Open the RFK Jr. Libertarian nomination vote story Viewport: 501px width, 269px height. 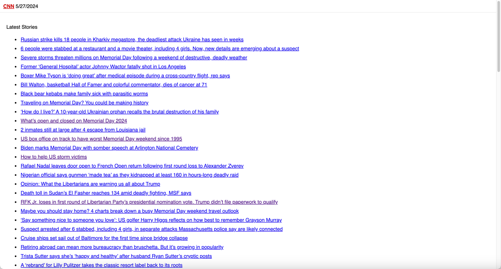[149, 202]
